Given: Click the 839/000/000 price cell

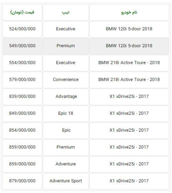Looking at the screenshot, I should (x=22, y=97).
